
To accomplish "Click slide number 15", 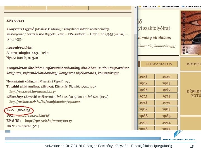I will [192, 147].
